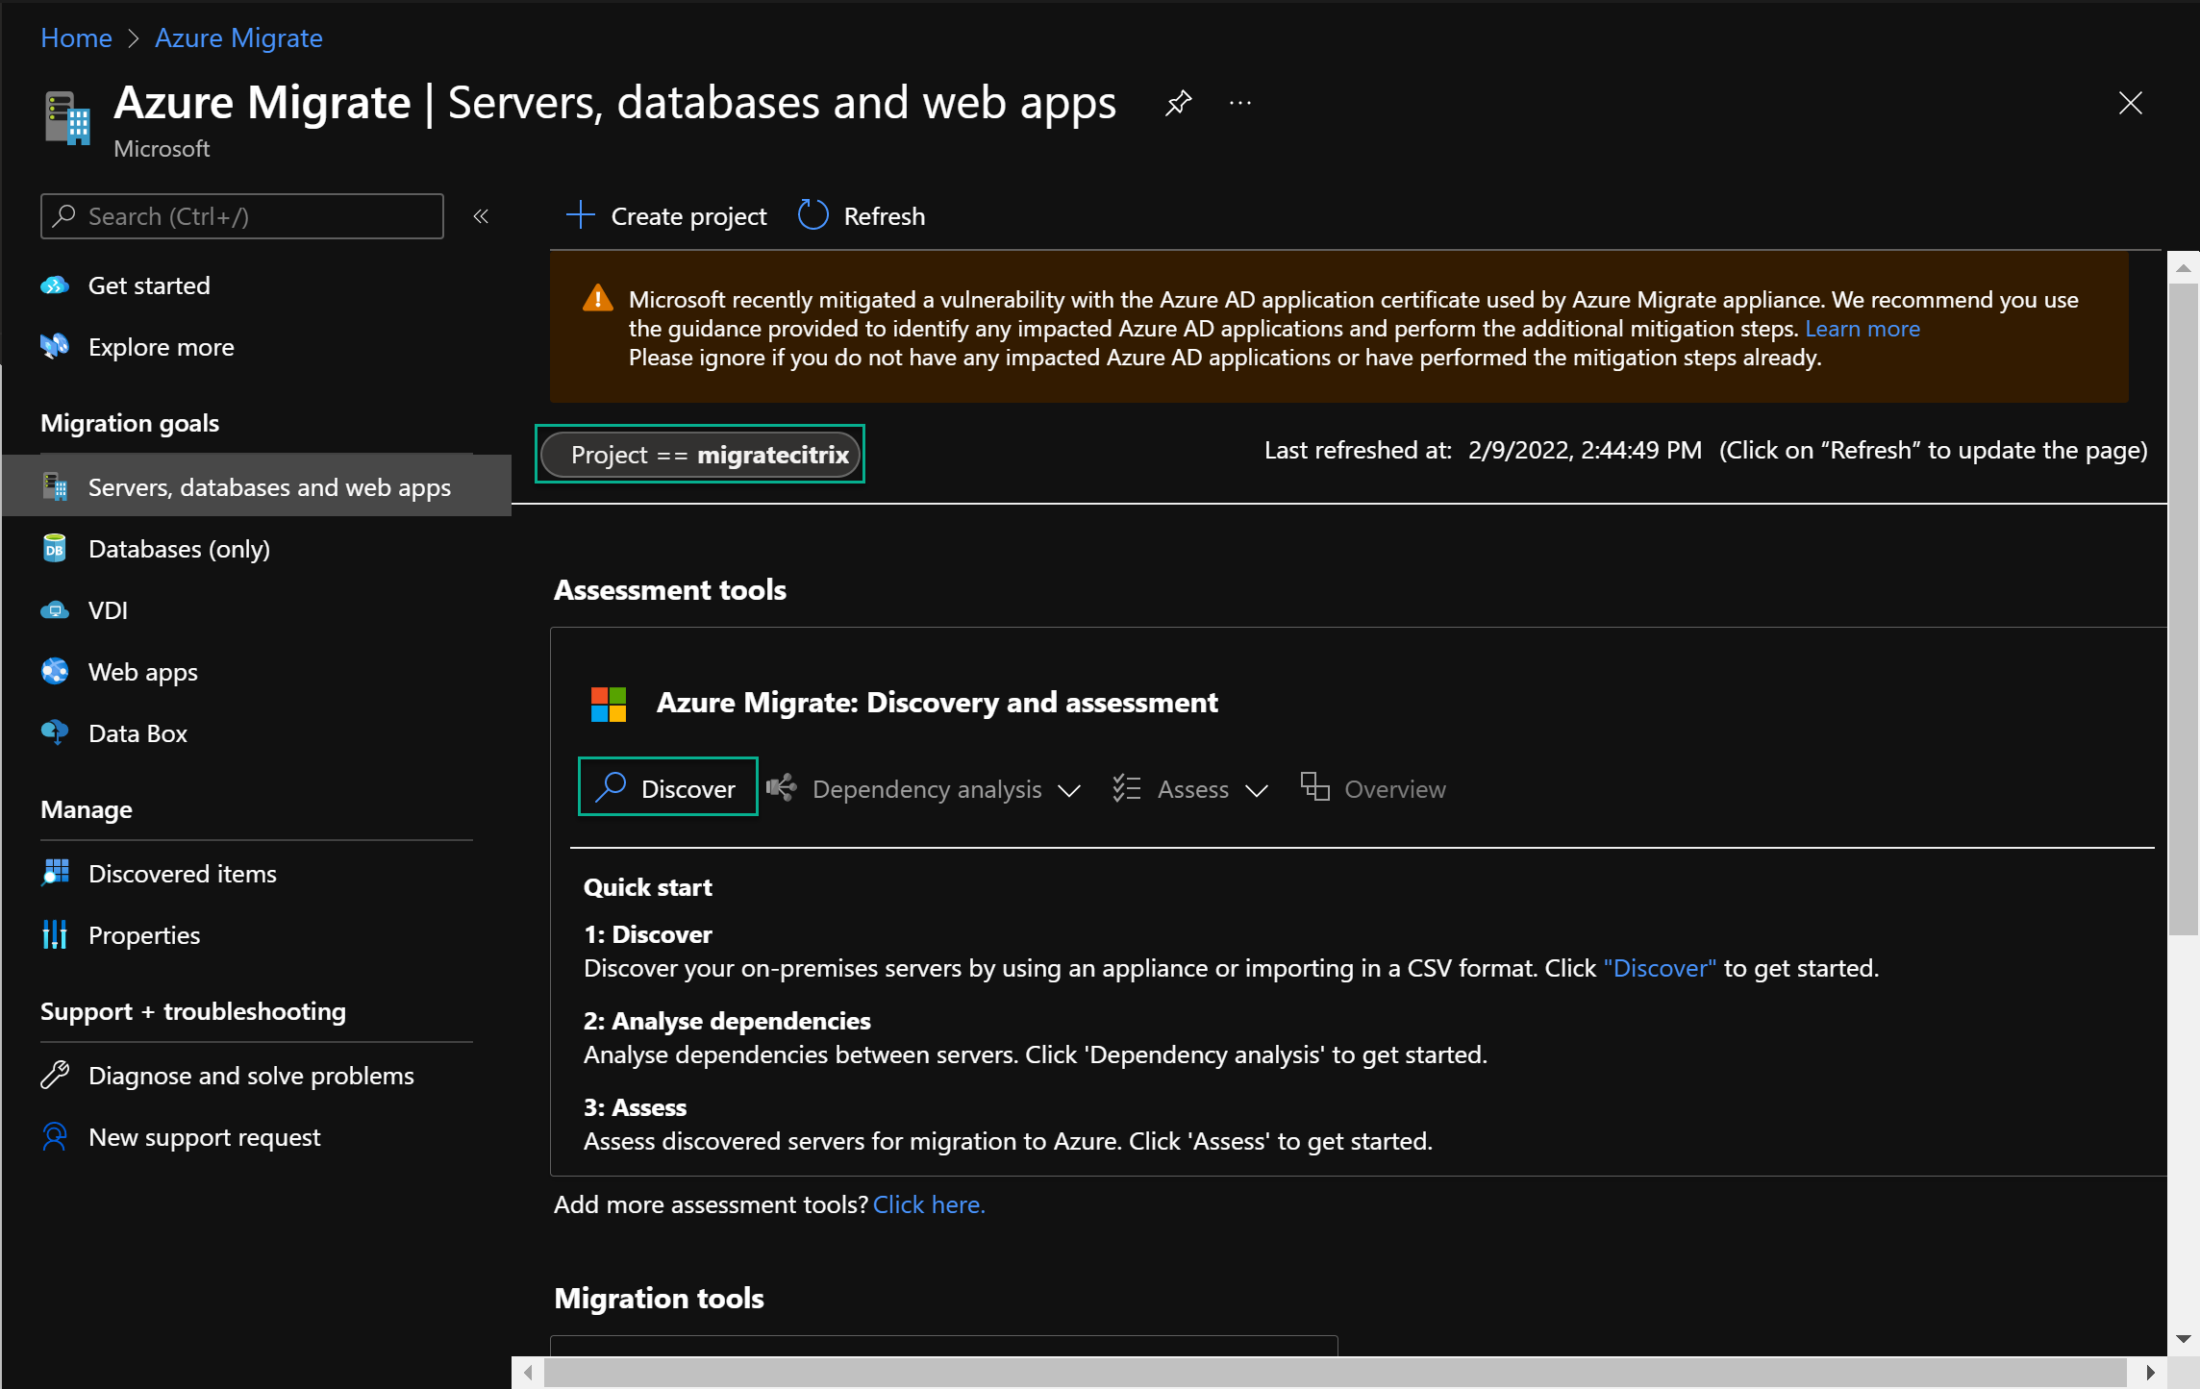Image resolution: width=2200 pixels, height=1389 pixels.
Task: Click the 2: Analyse dependencies heading
Action: coord(727,1020)
